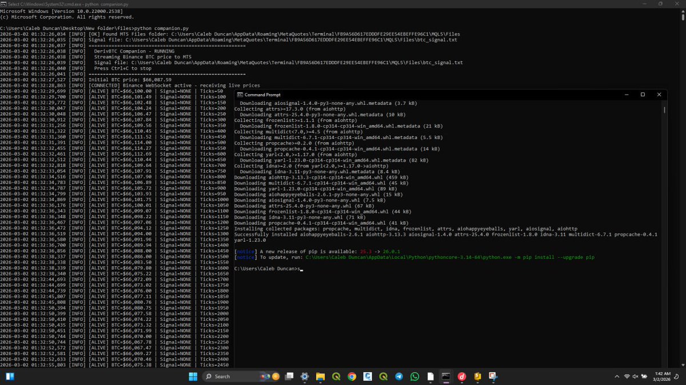
Task: Click the Command Prompt window title bar icon
Action: (240, 94)
